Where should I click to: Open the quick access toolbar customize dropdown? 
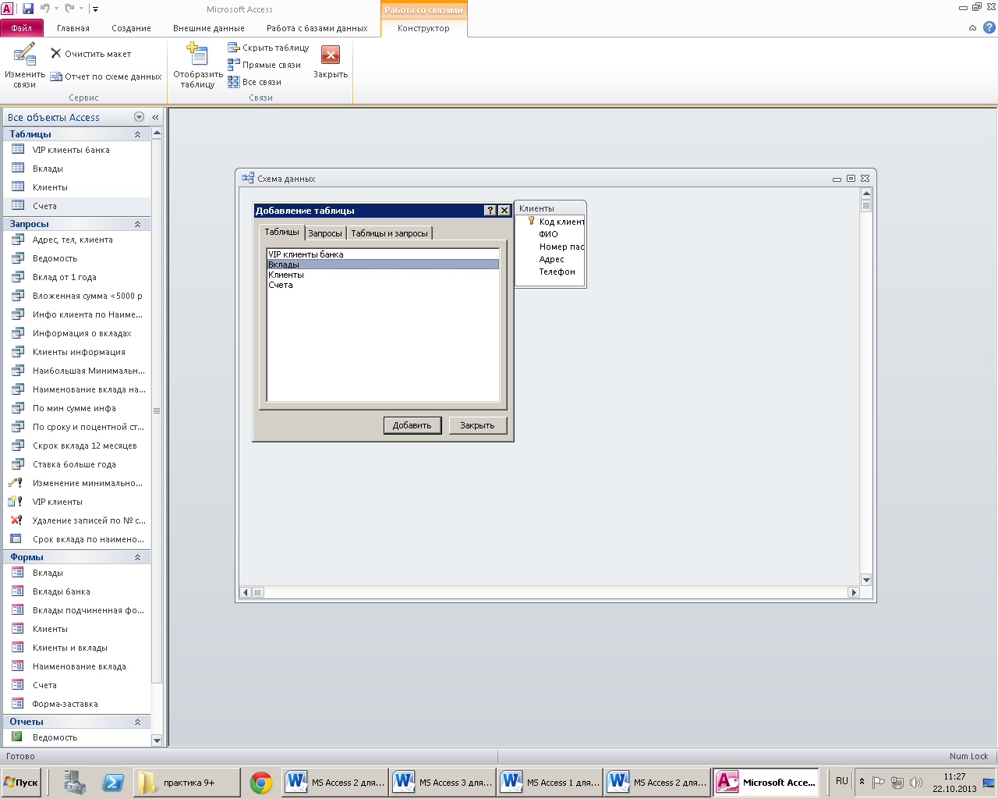click(95, 9)
